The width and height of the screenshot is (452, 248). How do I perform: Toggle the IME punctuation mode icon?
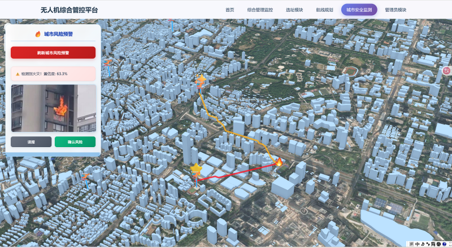pyautogui.click(x=428, y=244)
